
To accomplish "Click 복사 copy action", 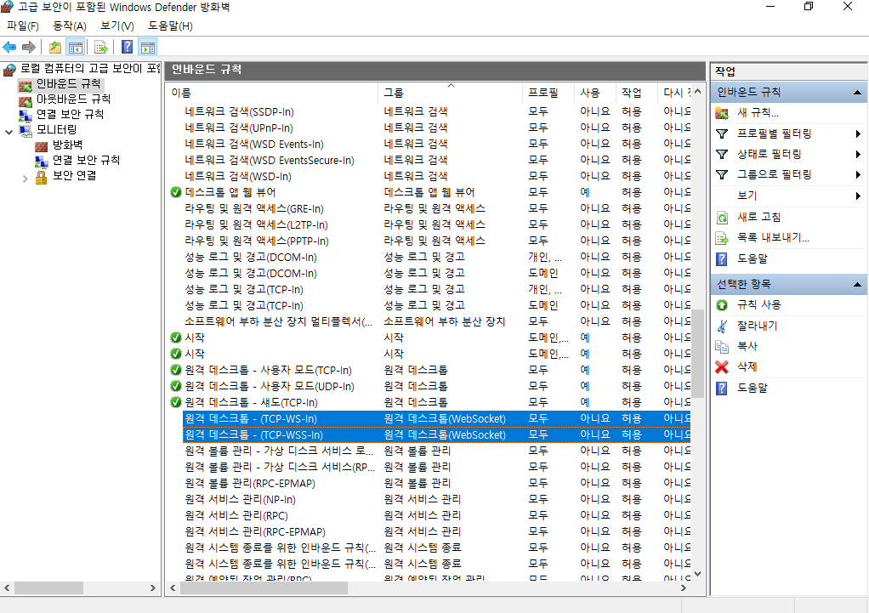I will pos(747,346).
